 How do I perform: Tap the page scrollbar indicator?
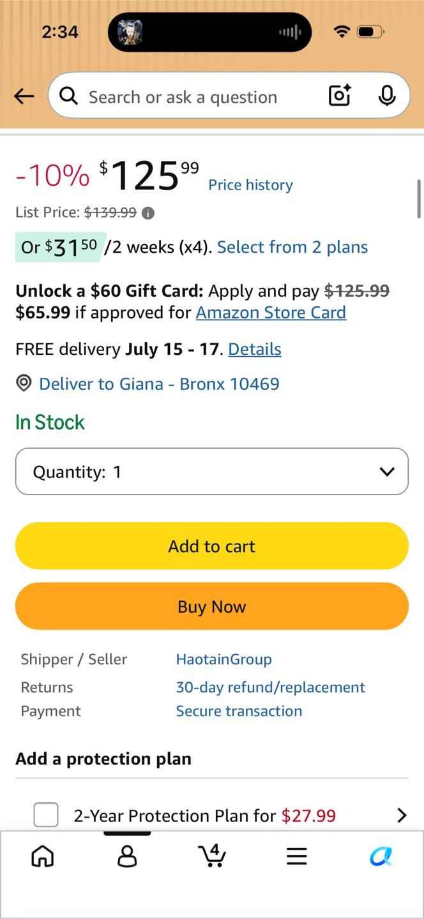[x=419, y=199]
